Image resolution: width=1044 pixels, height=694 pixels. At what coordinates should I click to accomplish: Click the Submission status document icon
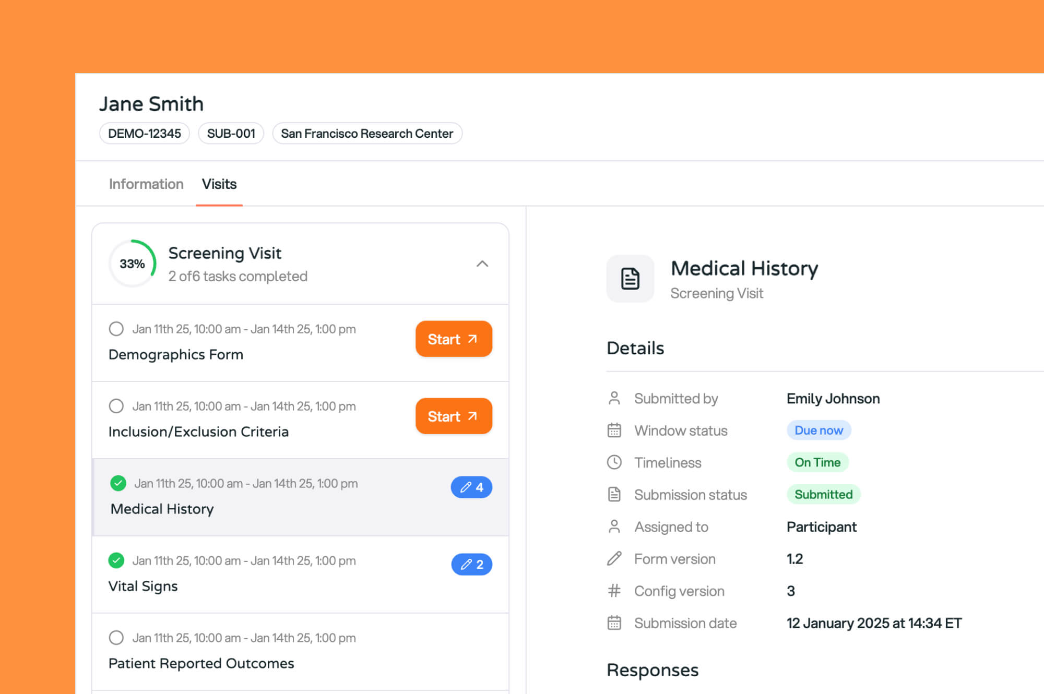(x=614, y=494)
